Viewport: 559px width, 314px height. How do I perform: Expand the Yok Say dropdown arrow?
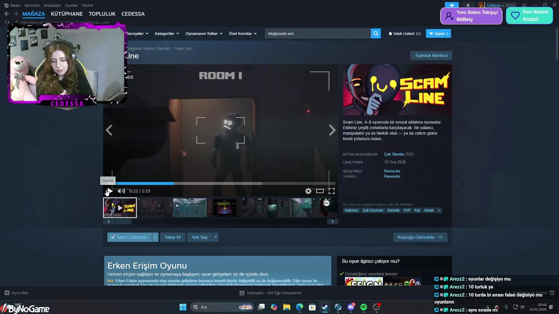pos(215,237)
